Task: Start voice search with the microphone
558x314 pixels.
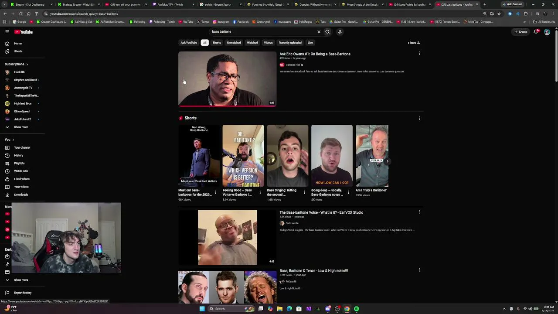Action: click(340, 32)
